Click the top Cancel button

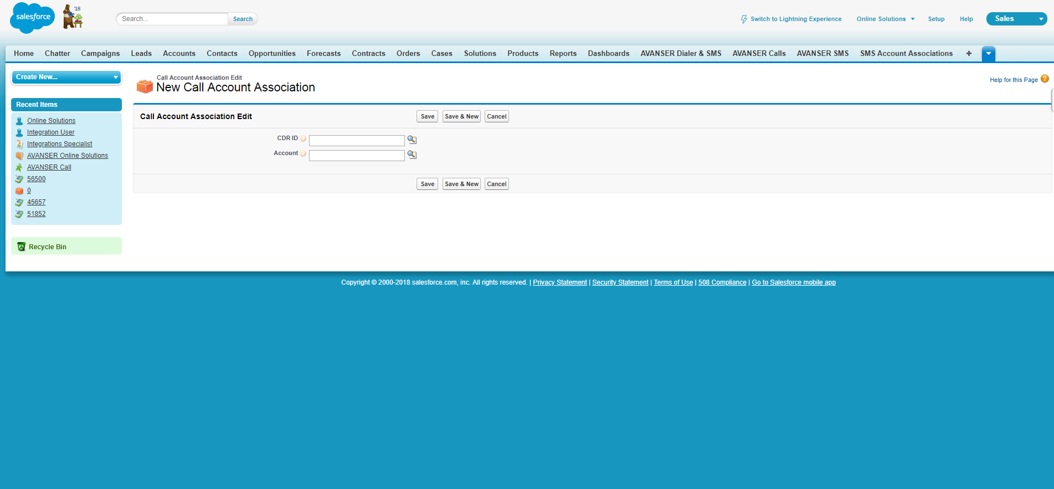(497, 116)
